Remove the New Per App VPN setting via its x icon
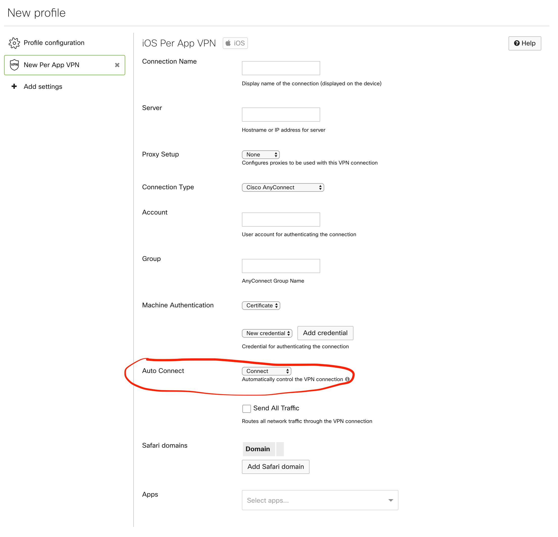The image size is (558, 537). (x=117, y=65)
